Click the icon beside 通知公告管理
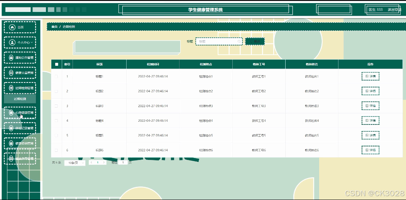The image size is (406, 200). point(11,58)
